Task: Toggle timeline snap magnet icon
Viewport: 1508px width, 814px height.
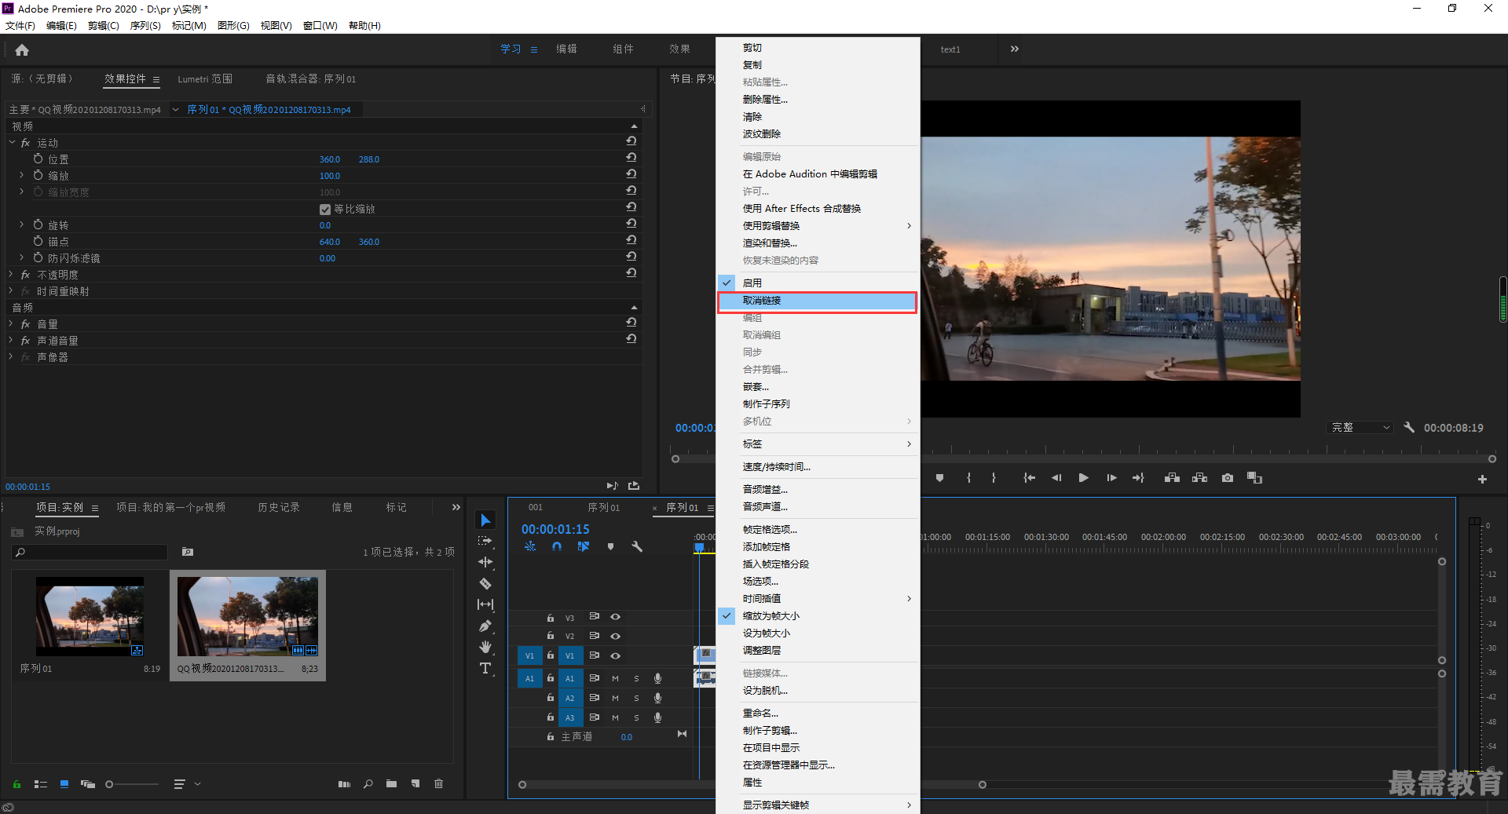Action: pos(557,546)
